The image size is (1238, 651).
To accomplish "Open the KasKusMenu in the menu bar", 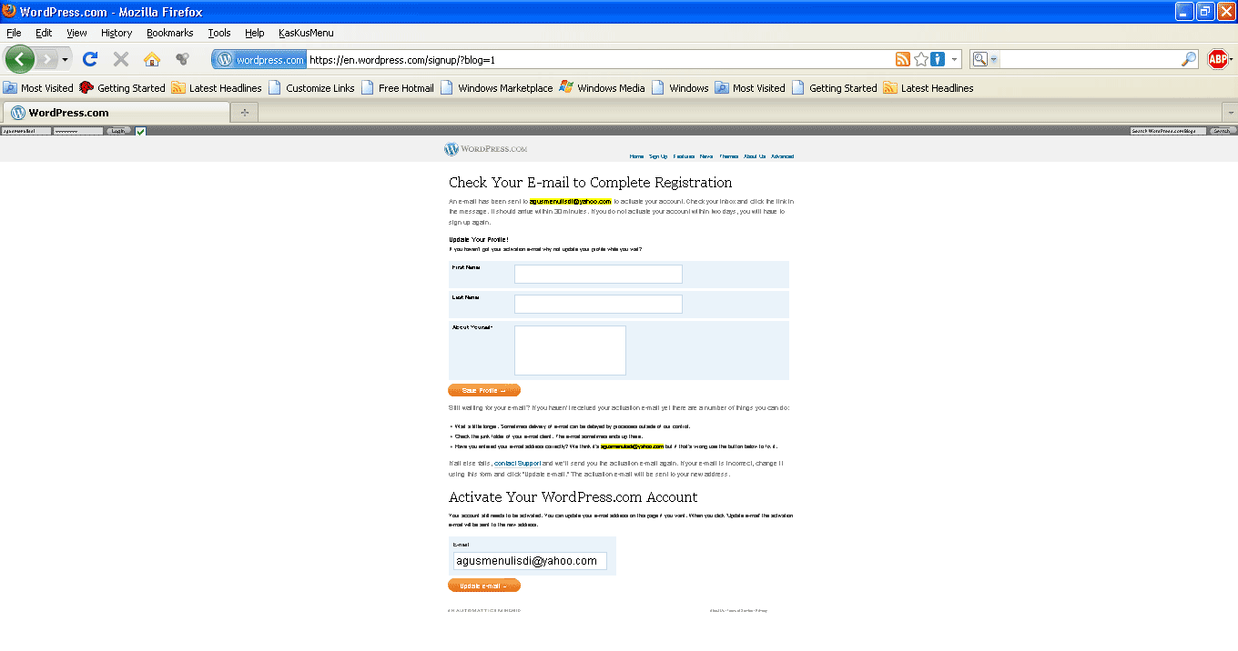I will click(306, 33).
